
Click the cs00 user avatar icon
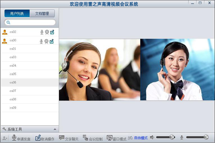point(4,41)
